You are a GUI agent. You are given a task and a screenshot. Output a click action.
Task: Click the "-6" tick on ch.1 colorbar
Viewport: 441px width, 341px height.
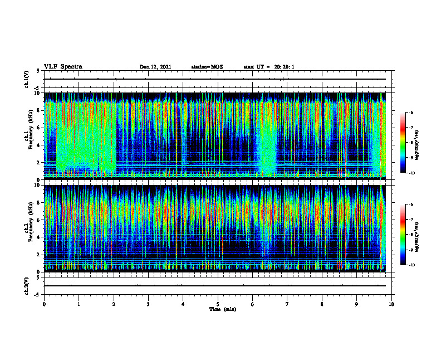(x=411, y=112)
